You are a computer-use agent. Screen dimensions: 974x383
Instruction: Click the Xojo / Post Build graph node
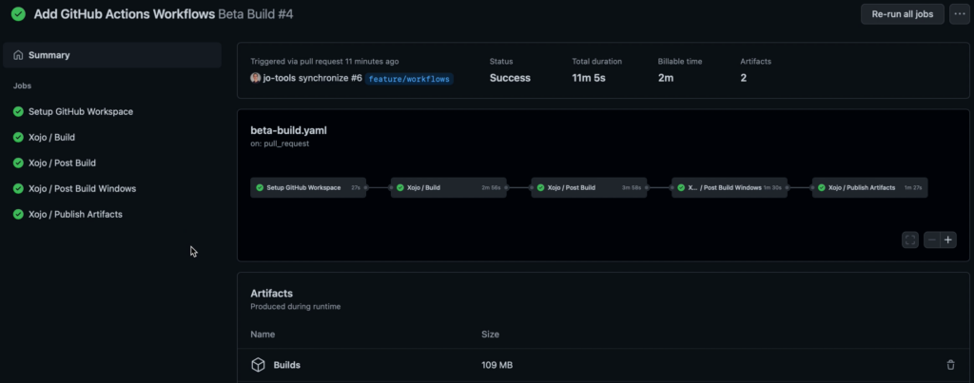coord(589,187)
